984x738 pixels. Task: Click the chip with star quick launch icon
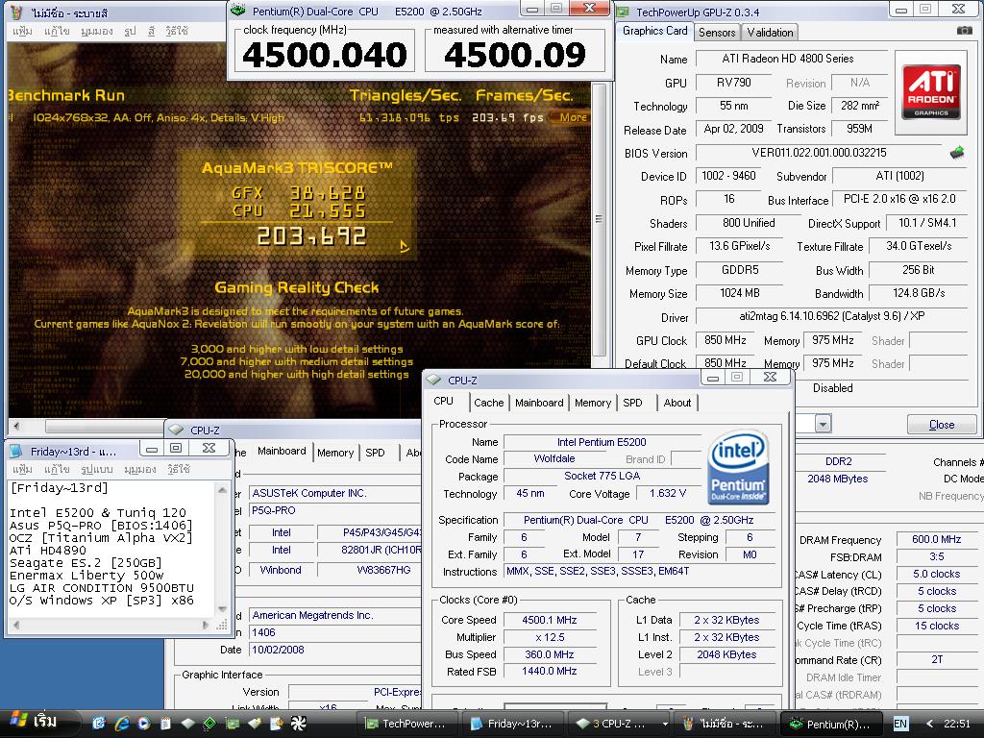point(254,724)
